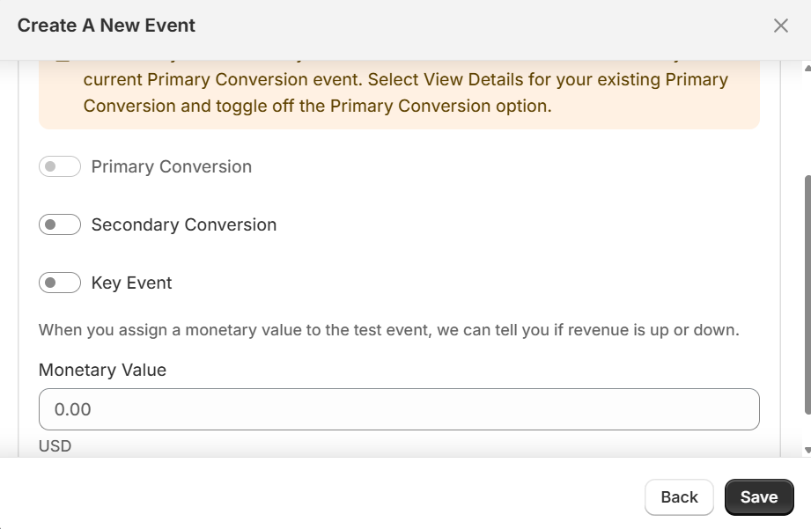Click the scrollbar down arrow

coord(807,450)
